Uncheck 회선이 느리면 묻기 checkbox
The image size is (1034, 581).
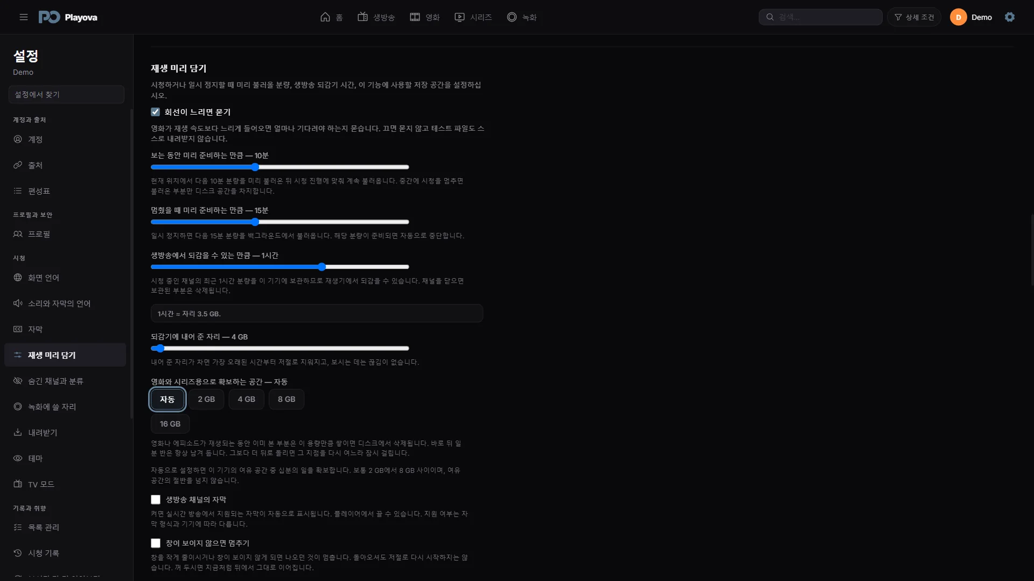(x=156, y=112)
